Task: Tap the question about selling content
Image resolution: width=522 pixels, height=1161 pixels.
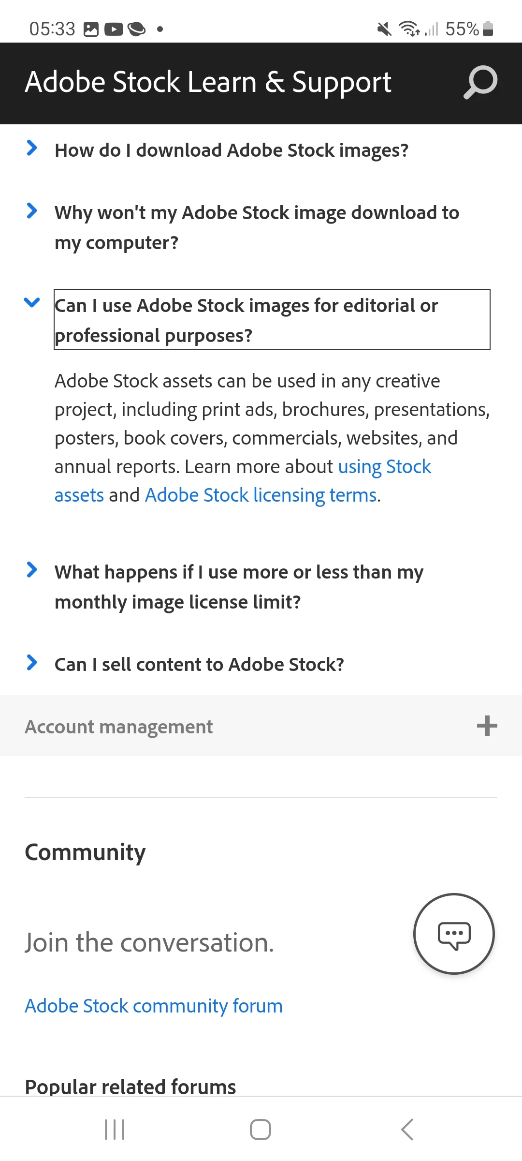Action: tap(199, 665)
